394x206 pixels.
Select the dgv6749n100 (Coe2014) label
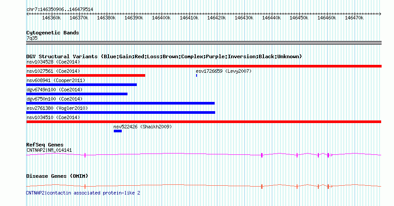(x=54, y=90)
